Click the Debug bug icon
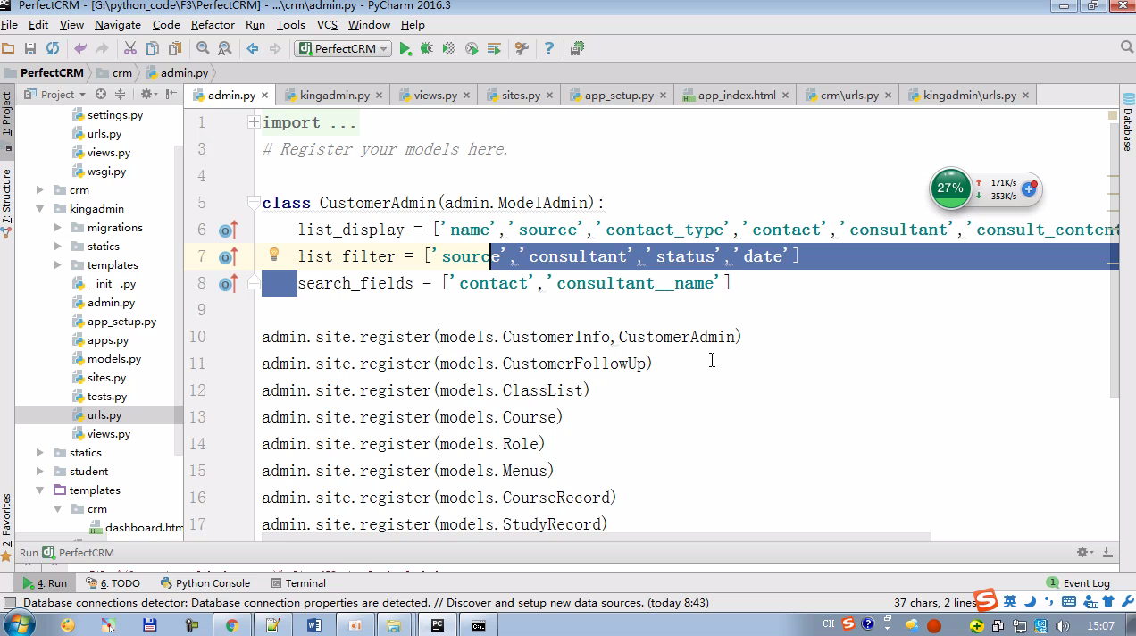 coord(427,49)
